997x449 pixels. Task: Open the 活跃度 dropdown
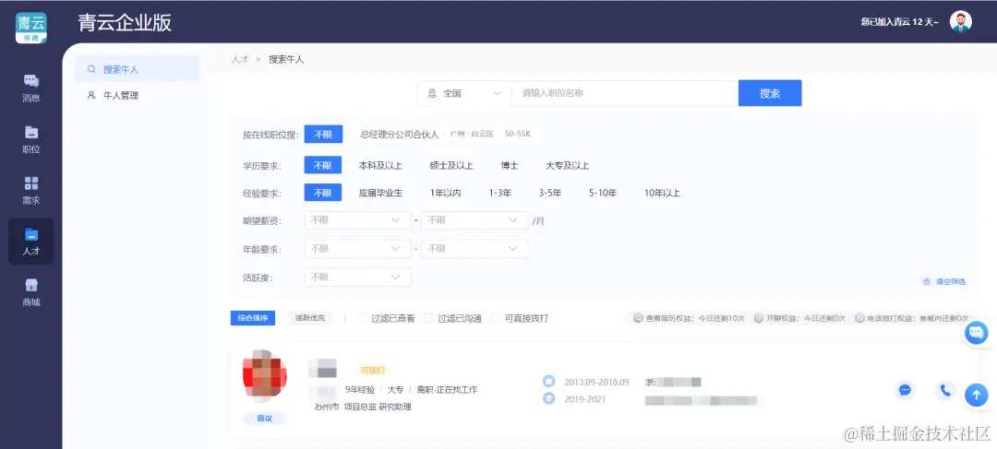click(358, 278)
